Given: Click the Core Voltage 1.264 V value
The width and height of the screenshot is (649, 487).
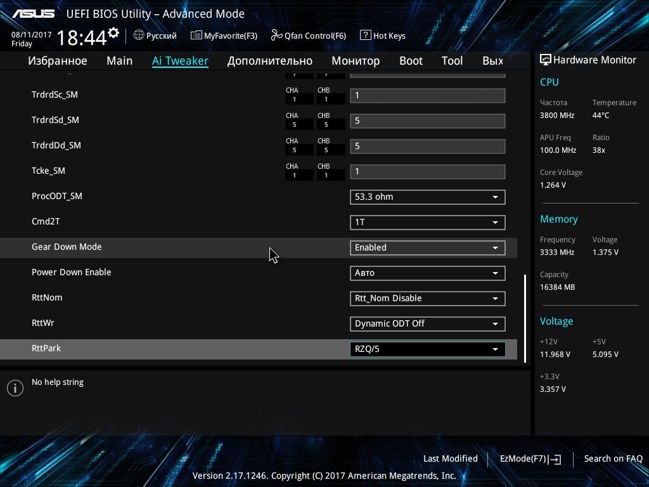Looking at the screenshot, I should click(553, 185).
